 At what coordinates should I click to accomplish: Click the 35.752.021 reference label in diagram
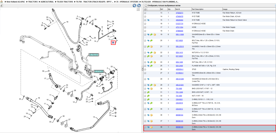pos(94,55)
